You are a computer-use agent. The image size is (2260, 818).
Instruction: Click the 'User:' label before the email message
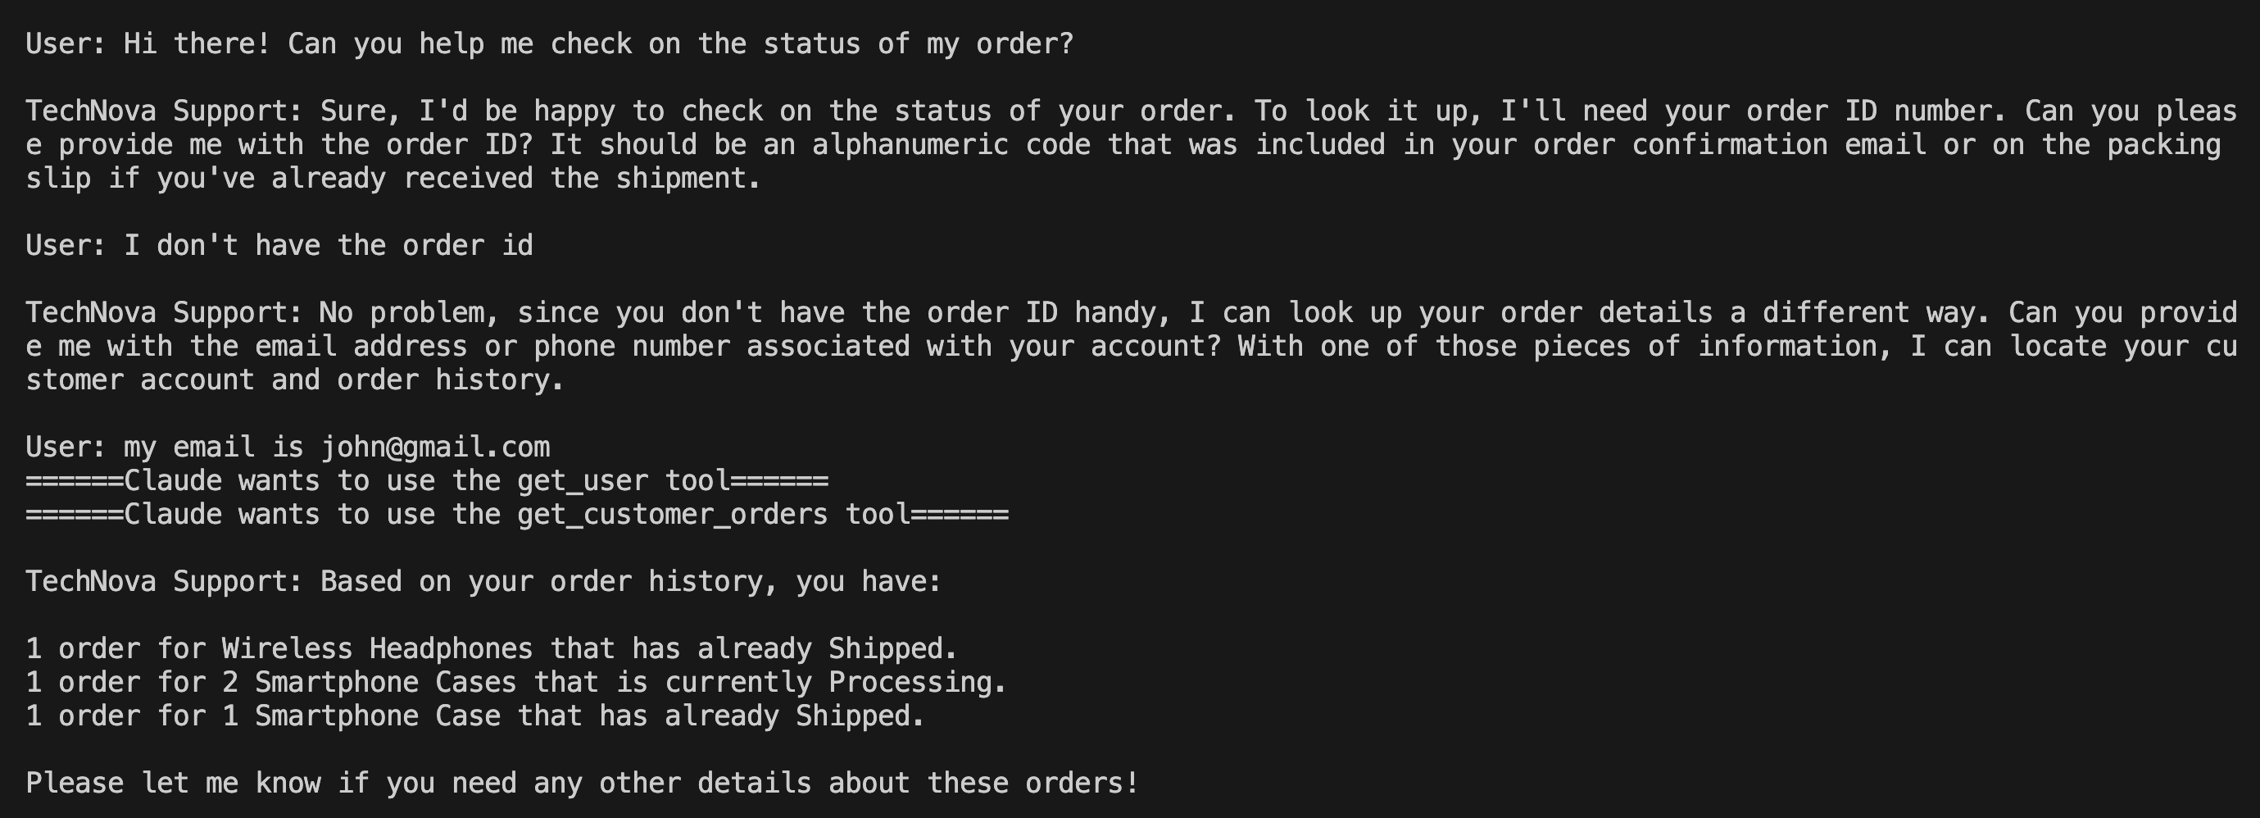click(66, 448)
